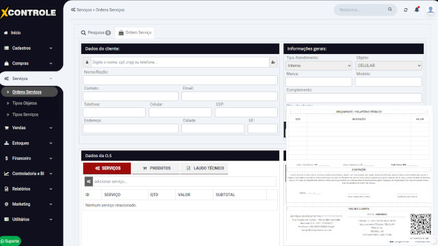Viewport: 438px width, 246px height.
Task: Expand the Vendas sidebar menu
Action: [x=28, y=128]
